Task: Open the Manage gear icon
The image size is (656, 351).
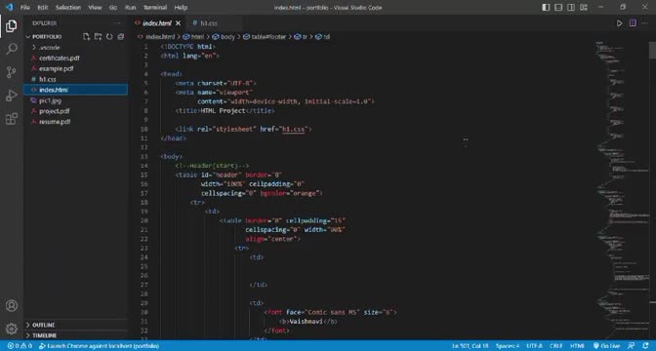Action: coord(12,329)
